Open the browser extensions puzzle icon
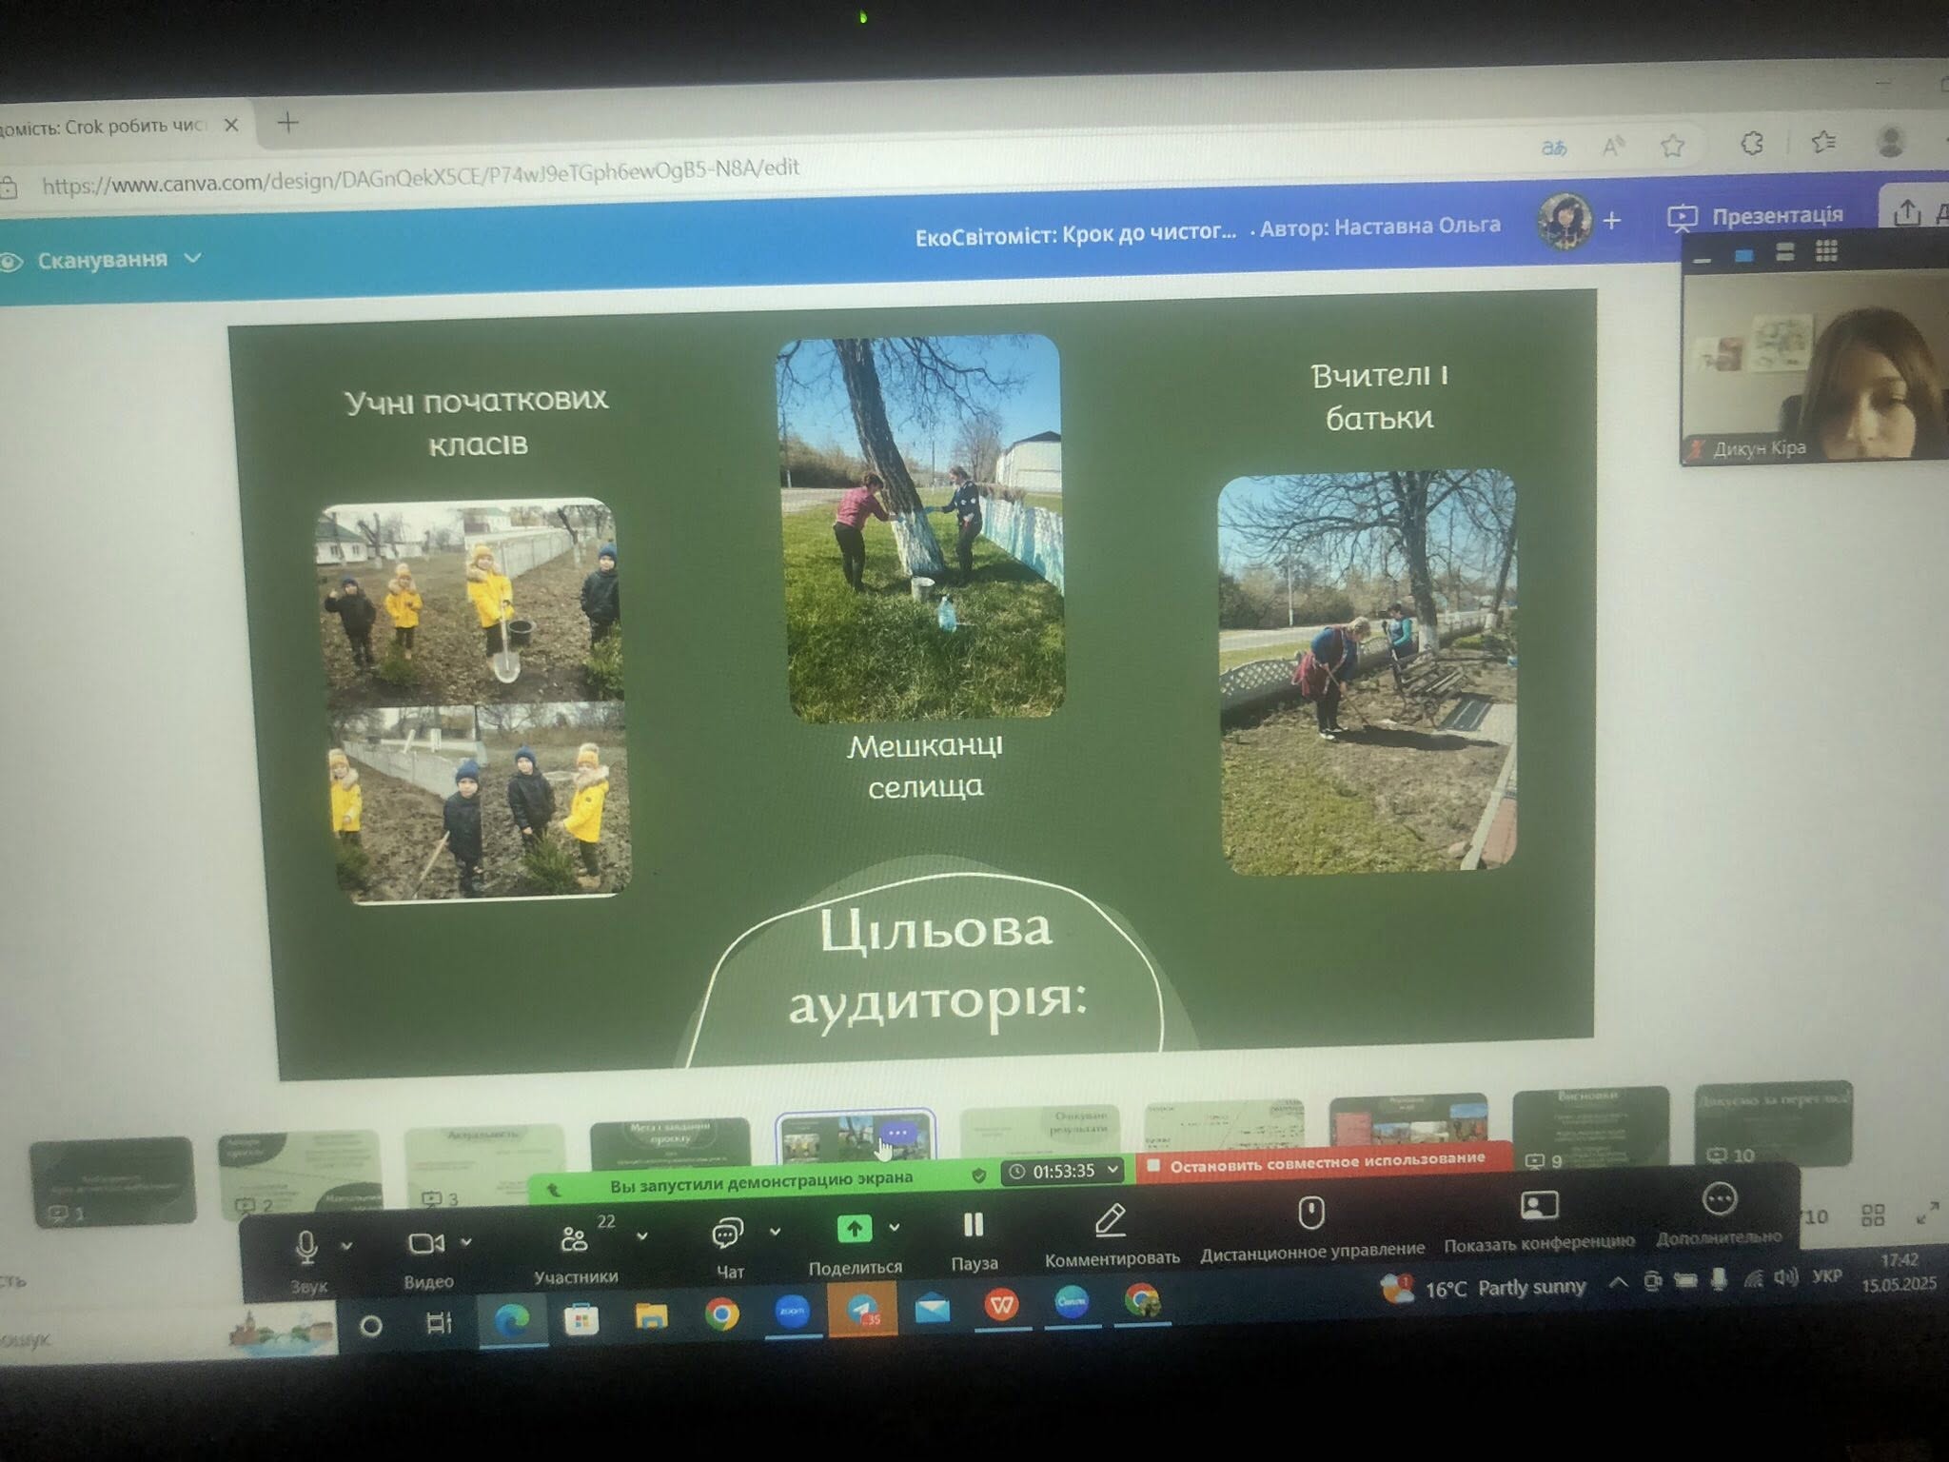 coord(1752,143)
